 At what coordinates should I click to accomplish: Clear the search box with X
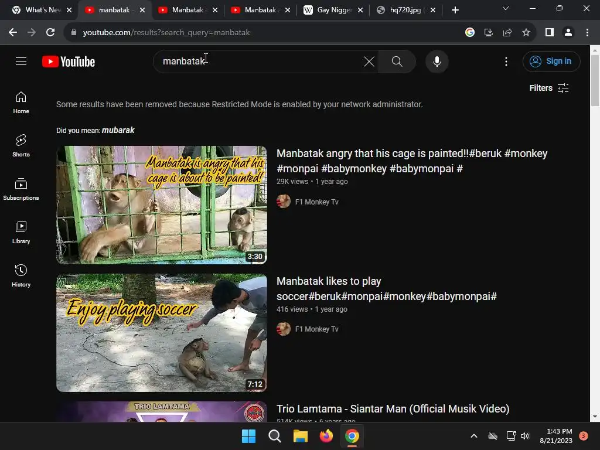[x=369, y=61]
